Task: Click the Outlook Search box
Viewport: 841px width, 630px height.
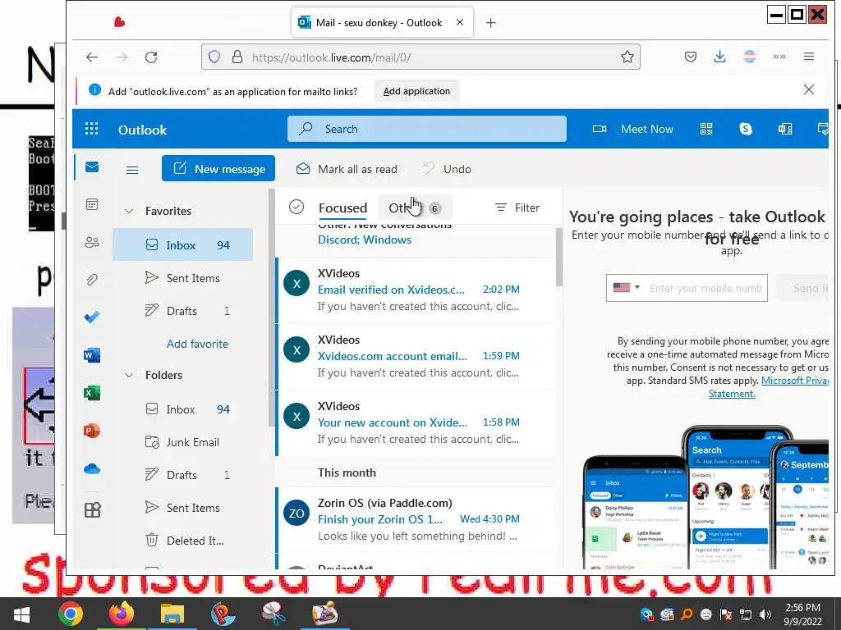Action: click(x=427, y=129)
